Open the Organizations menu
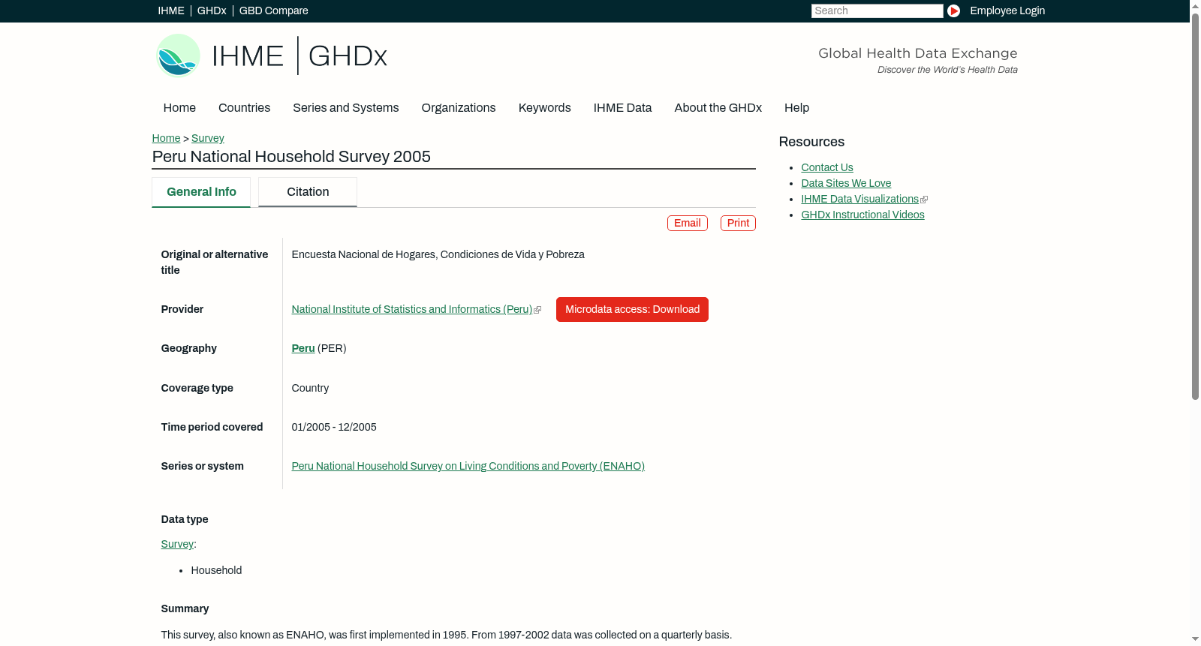 [x=459, y=108]
